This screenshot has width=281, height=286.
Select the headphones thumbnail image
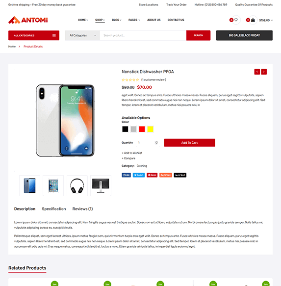[x=77, y=186]
